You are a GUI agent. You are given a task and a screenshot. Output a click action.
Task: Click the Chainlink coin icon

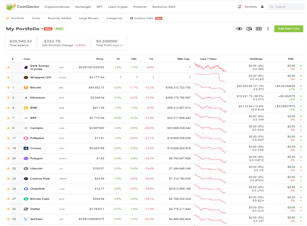(26, 189)
